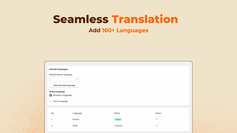The image size is (237, 133).
Task: Select the Browser's language radio option
Action: [x=51, y=95]
